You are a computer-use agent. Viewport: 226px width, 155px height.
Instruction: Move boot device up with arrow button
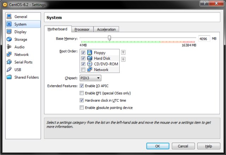point(123,52)
